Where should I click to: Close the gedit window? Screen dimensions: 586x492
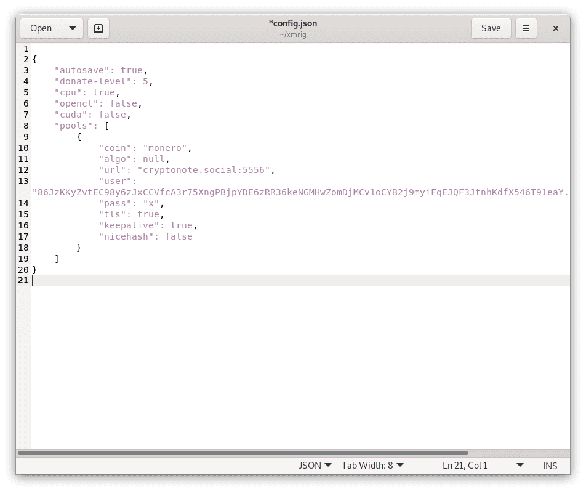click(556, 28)
